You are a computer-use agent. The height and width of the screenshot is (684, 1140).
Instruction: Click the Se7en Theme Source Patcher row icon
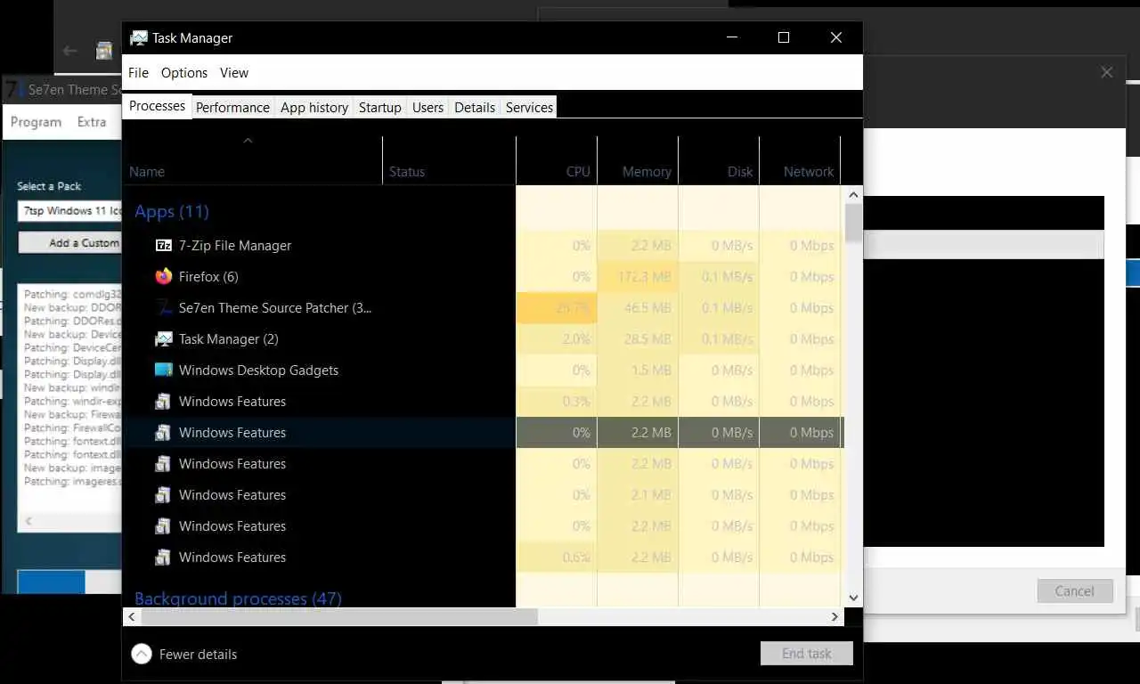coord(163,308)
